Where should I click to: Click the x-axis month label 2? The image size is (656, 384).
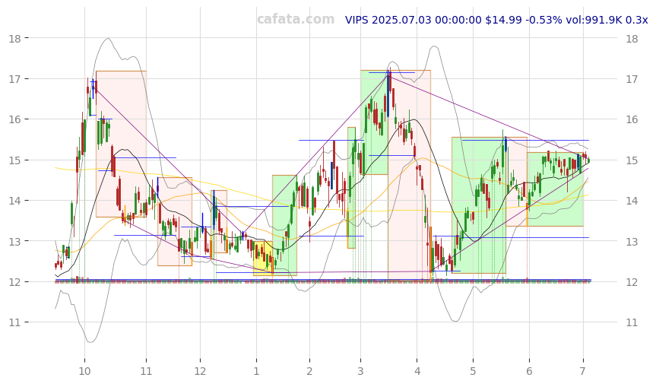309,371
